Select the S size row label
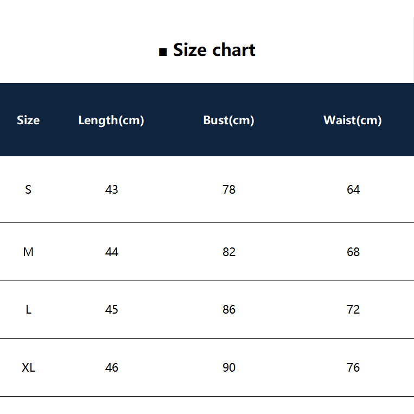The width and height of the screenshot is (414, 414). coord(28,189)
